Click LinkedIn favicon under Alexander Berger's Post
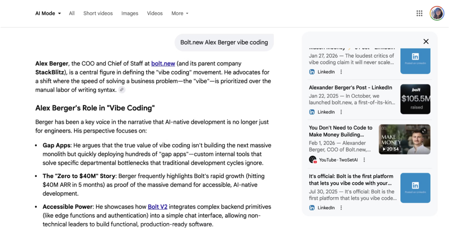This screenshot has height=235, width=458. click(312, 112)
